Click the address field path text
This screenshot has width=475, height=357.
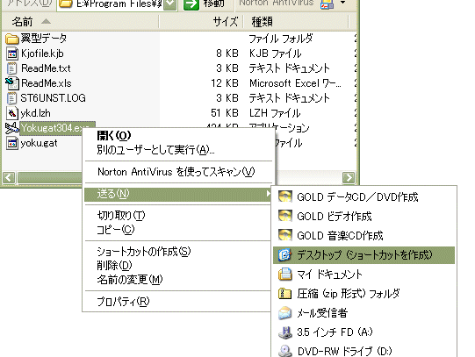coord(119,4)
